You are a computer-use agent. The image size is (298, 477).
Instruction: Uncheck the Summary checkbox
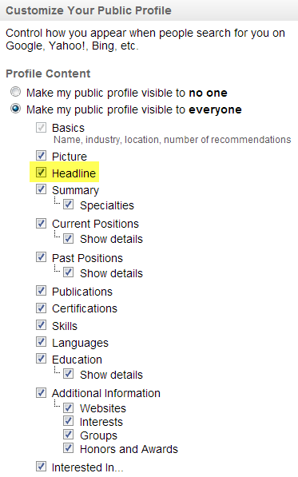[x=41, y=189]
